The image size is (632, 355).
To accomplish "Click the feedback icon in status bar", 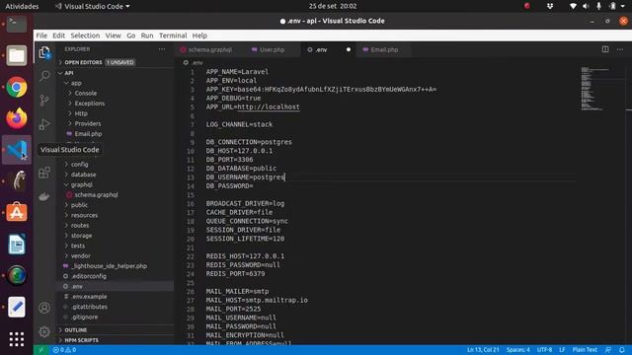I will [x=608, y=350].
